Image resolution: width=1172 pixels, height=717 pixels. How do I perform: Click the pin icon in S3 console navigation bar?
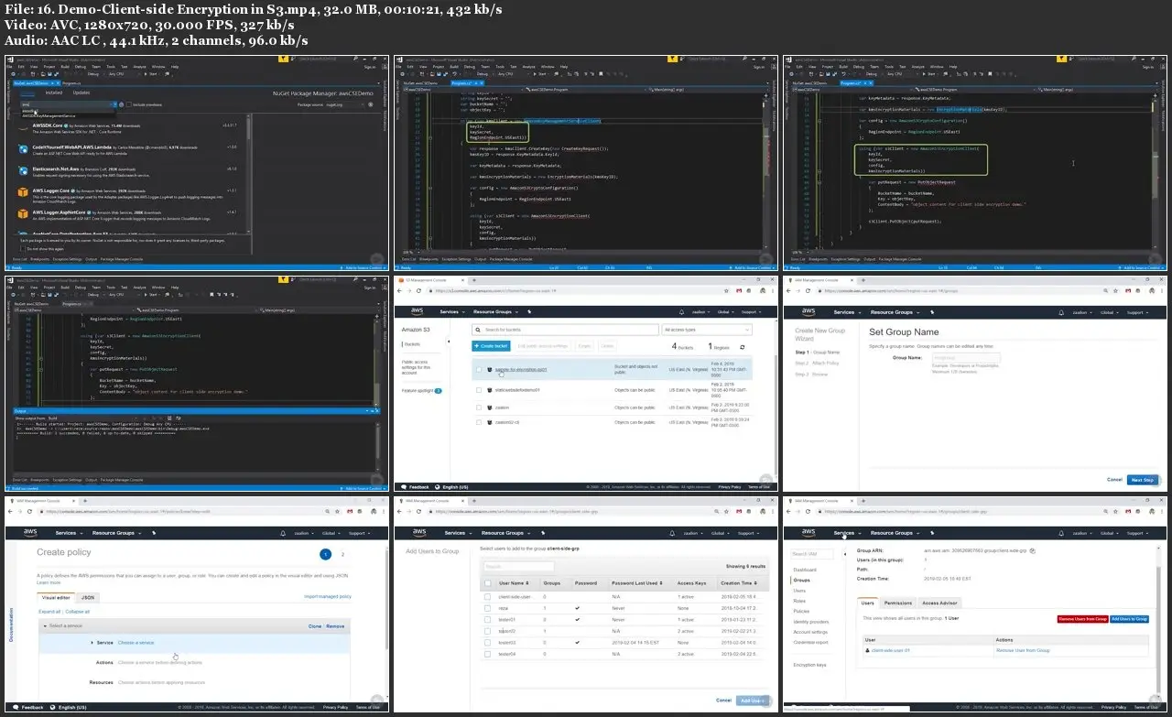(x=529, y=312)
